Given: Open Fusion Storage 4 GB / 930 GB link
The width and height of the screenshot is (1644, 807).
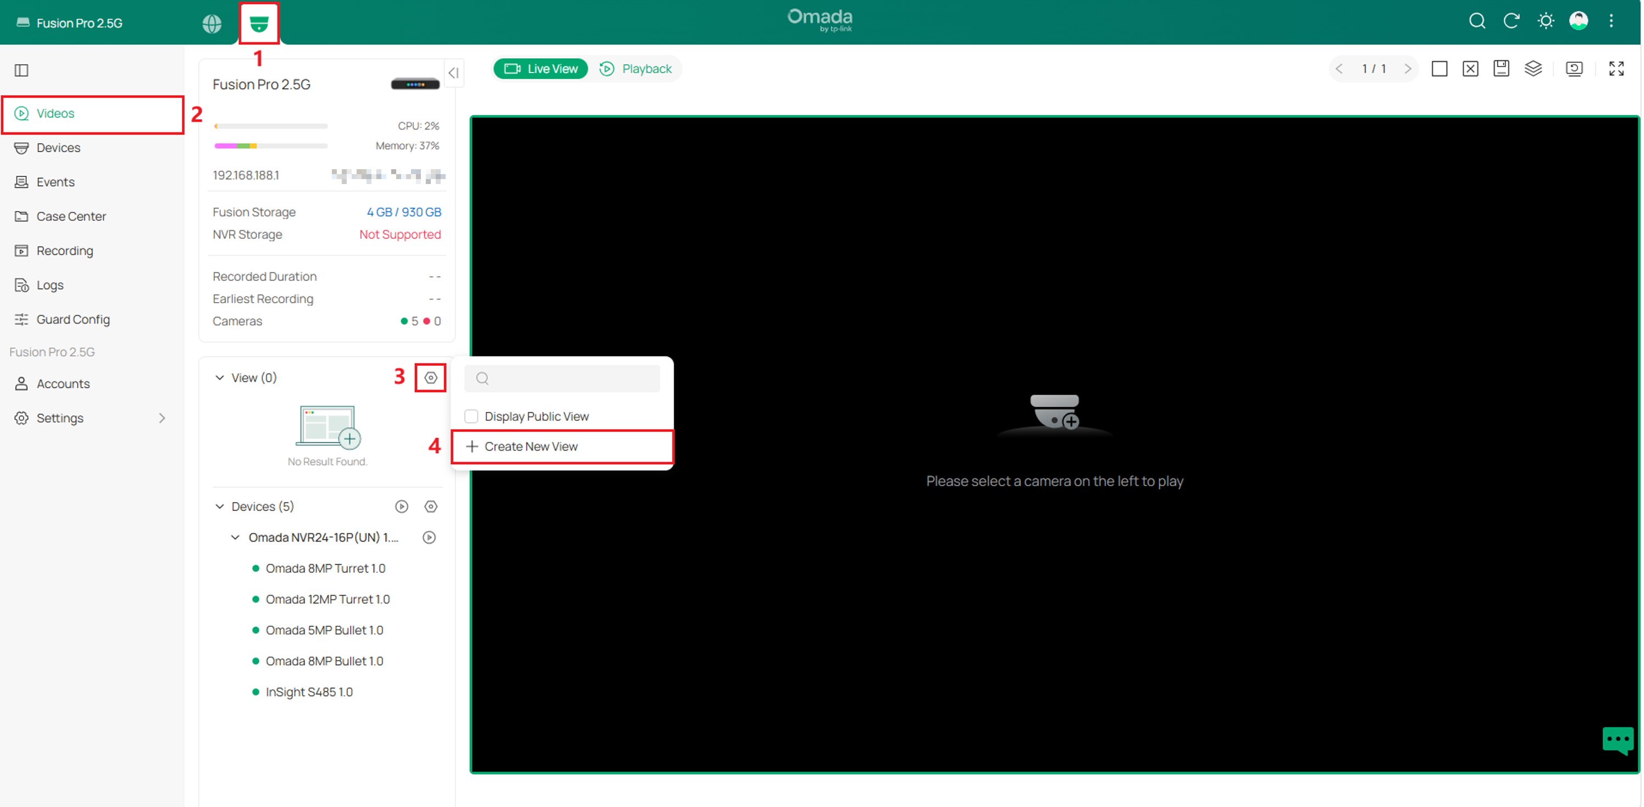Looking at the screenshot, I should click(404, 213).
